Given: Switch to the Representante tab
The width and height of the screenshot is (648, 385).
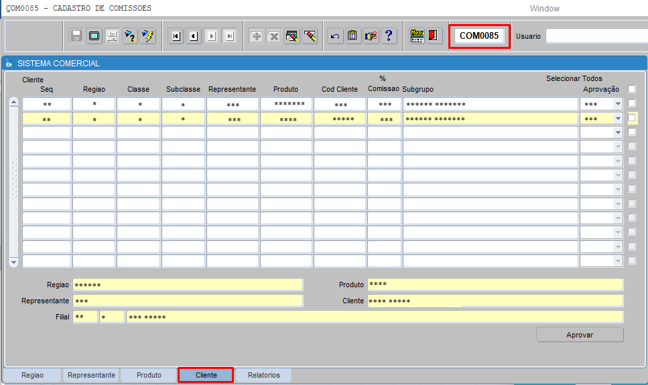Looking at the screenshot, I should [x=91, y=375].
